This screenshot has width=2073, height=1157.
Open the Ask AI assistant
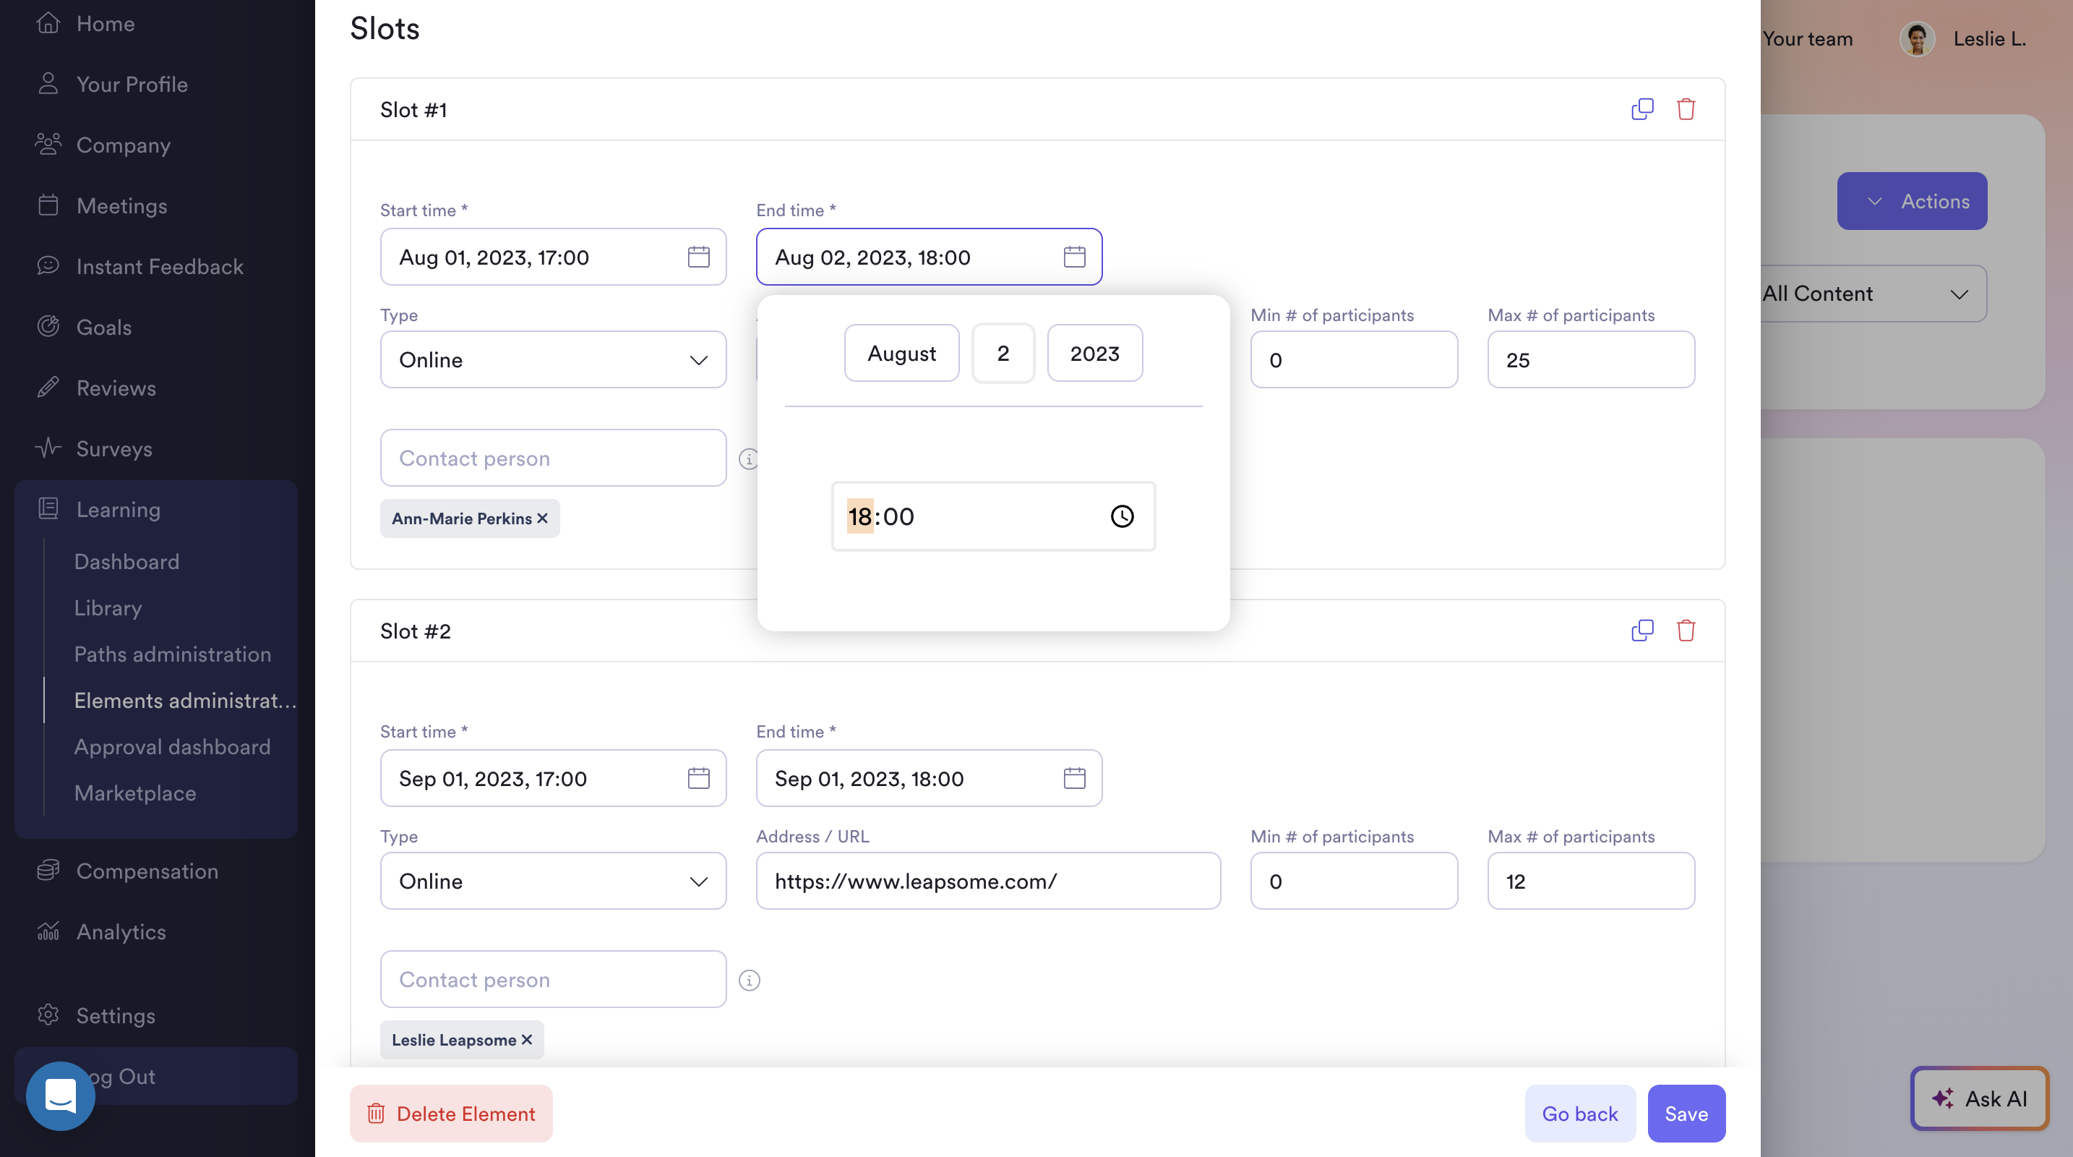1980,1098
